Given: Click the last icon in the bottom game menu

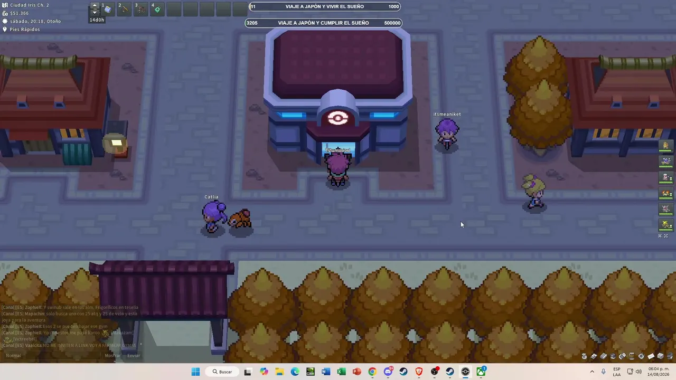Looking at the screenshot, I should point(669,356).
